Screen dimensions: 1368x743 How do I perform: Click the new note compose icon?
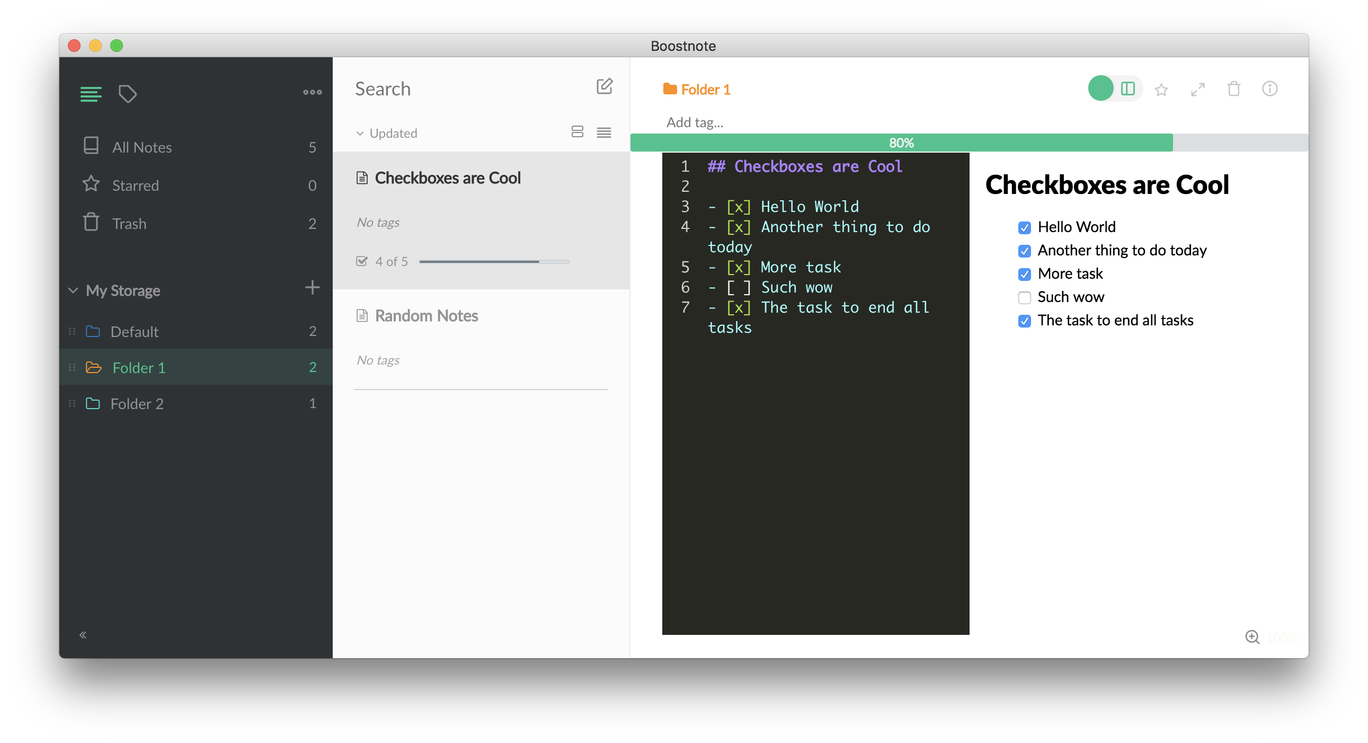(x=603, y=88)
